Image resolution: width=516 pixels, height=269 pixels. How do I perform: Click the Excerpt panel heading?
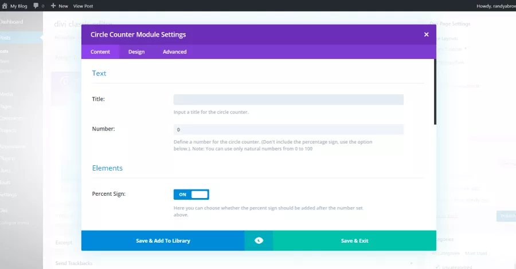(x=64, y=243)
